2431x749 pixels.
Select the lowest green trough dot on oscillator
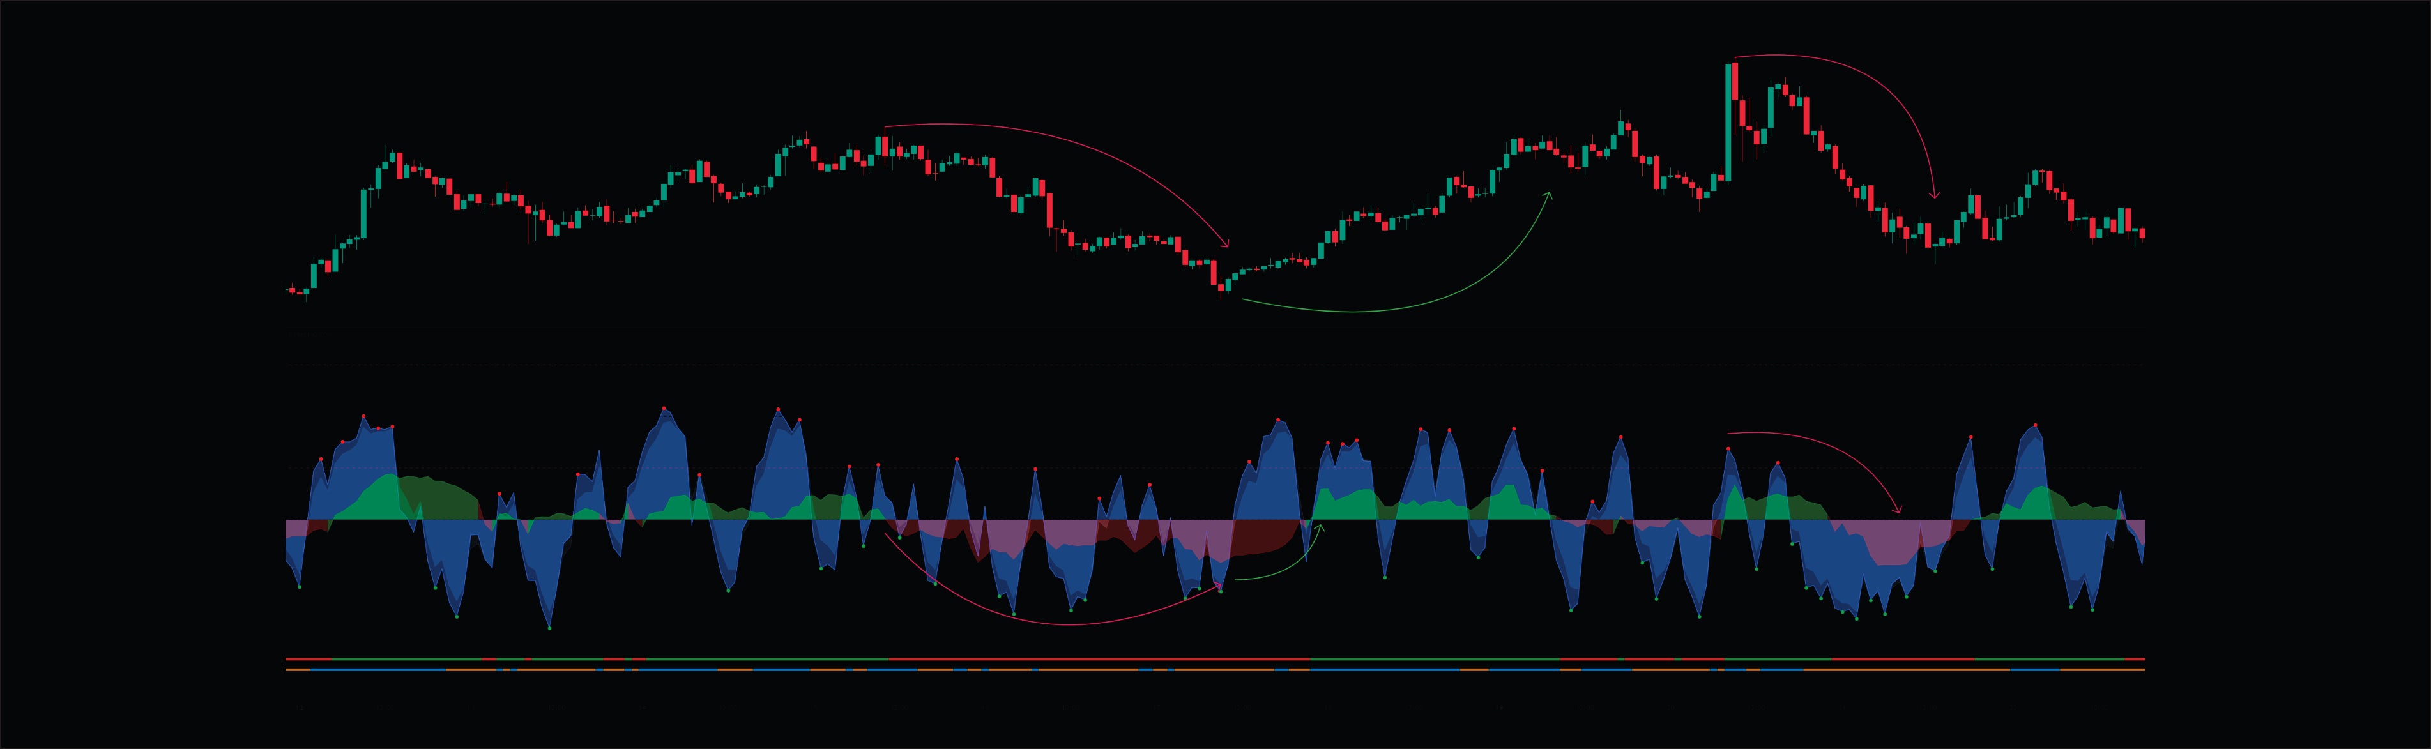pyautogui.click(x=549, y=627)
